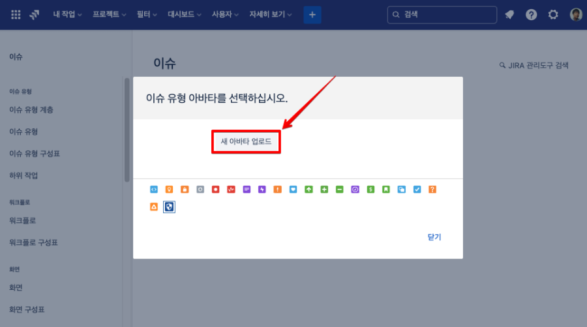Open 화면 구성표 in the sidebar

click(x=27, y=309)
